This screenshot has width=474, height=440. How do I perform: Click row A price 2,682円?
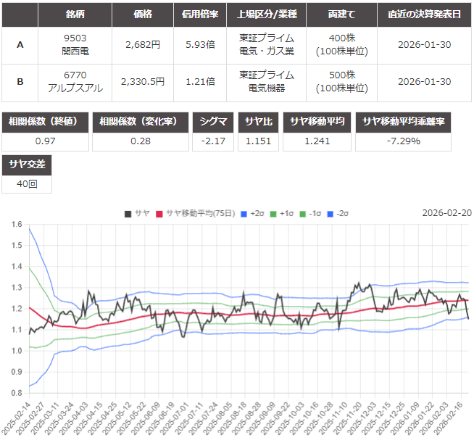(x=144, y=44)
